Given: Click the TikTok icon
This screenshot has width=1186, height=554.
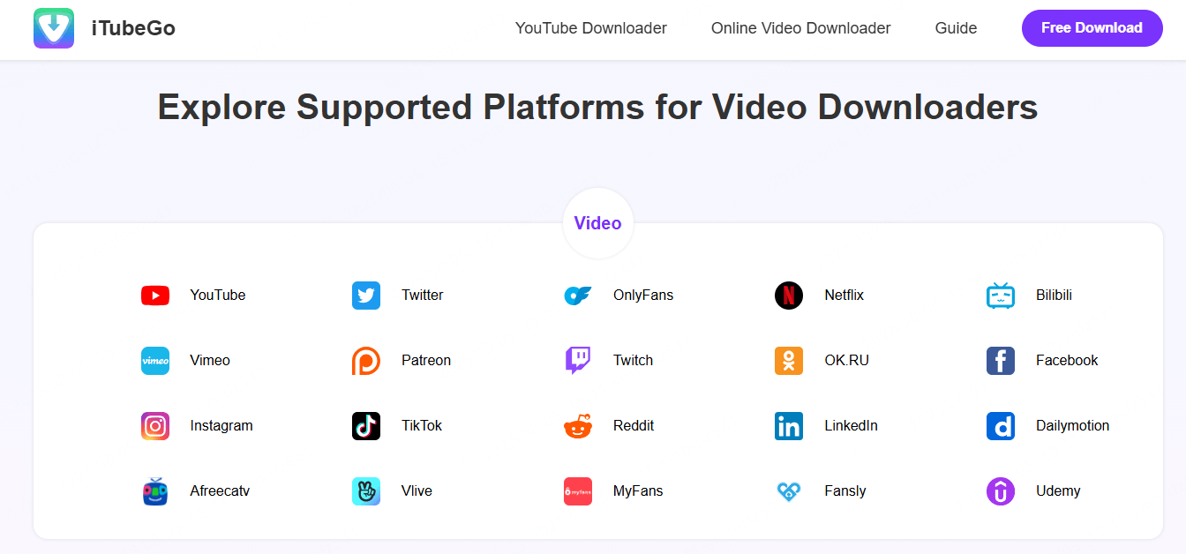Looking at the screenshot, I should click(x=366, y=426).
